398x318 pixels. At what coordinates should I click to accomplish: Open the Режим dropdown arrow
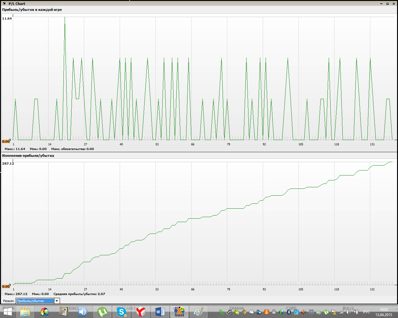point(57,301)
